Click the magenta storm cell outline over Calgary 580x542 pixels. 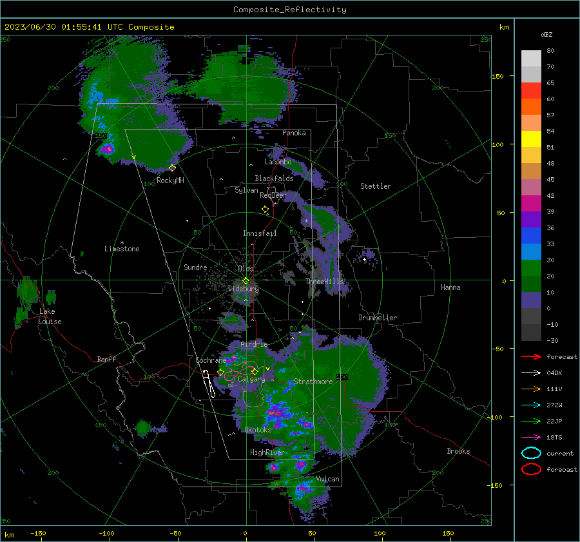point(241,373)
